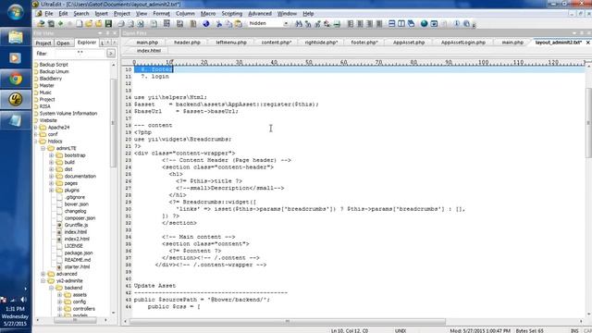Click the Windows Start orb
The height and width of the screenshot is (333, 592).
16,12
